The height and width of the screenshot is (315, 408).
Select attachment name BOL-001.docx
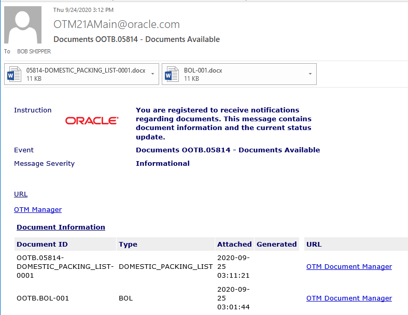click(x=203, y=70)
